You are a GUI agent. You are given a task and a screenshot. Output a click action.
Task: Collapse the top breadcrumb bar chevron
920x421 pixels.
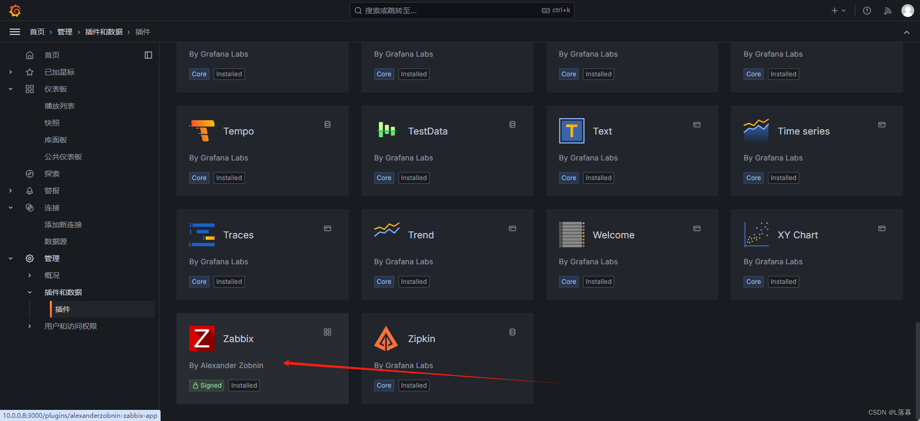907,32
